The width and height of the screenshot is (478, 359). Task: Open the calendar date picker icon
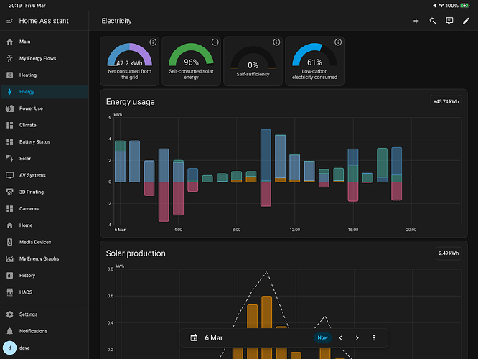coord(194,337)
